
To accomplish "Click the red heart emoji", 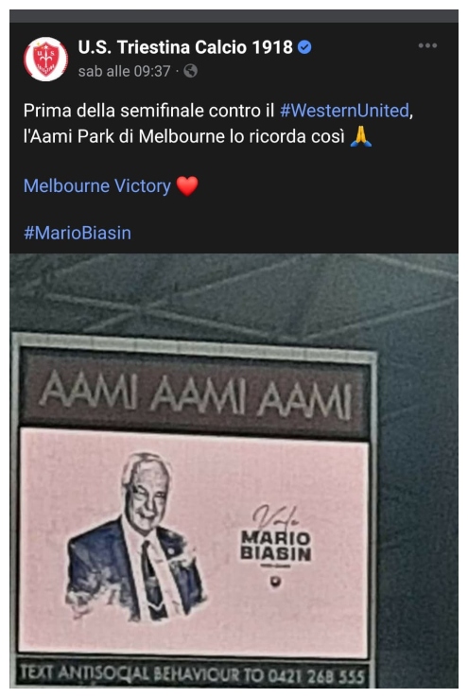I will tap(187, 185).
